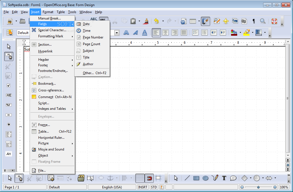
Task: Insert a Comment
Action: pos(52,97)
